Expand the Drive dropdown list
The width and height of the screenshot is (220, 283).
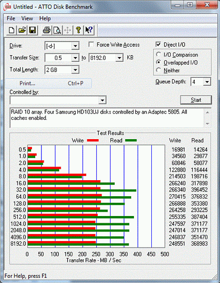75,46
